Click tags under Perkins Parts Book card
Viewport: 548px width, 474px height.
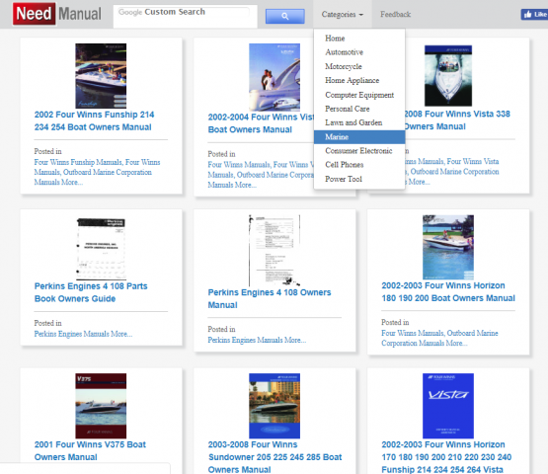point(83,334)
